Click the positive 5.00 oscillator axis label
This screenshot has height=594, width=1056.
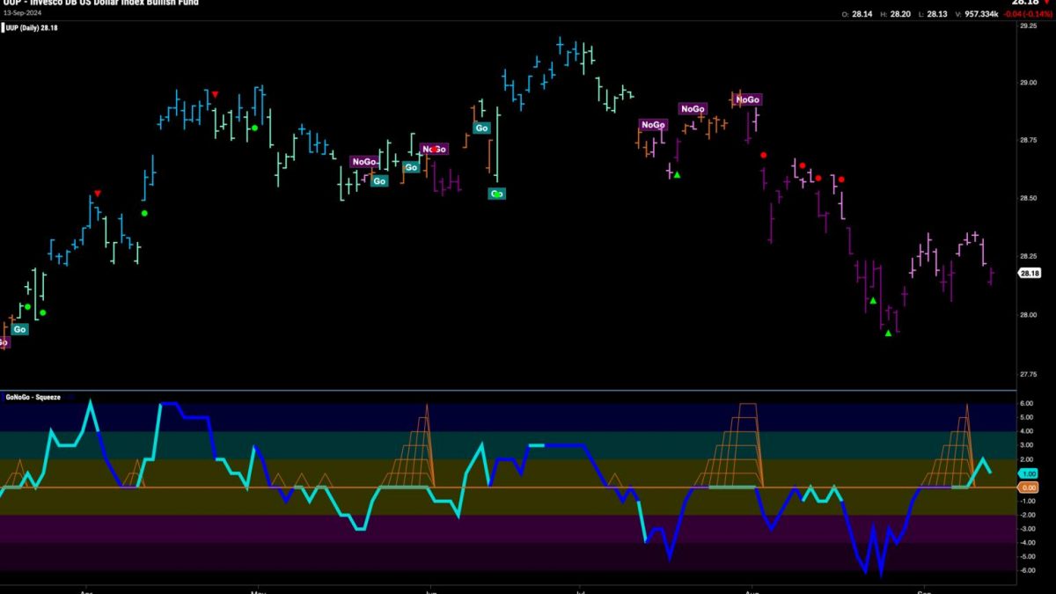point(1028,418)
